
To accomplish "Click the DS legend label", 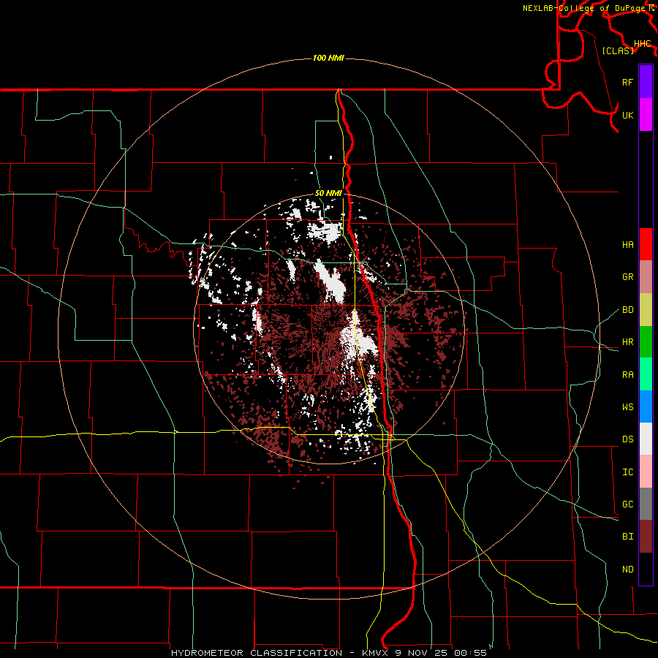I will click(x=627, y=439).
